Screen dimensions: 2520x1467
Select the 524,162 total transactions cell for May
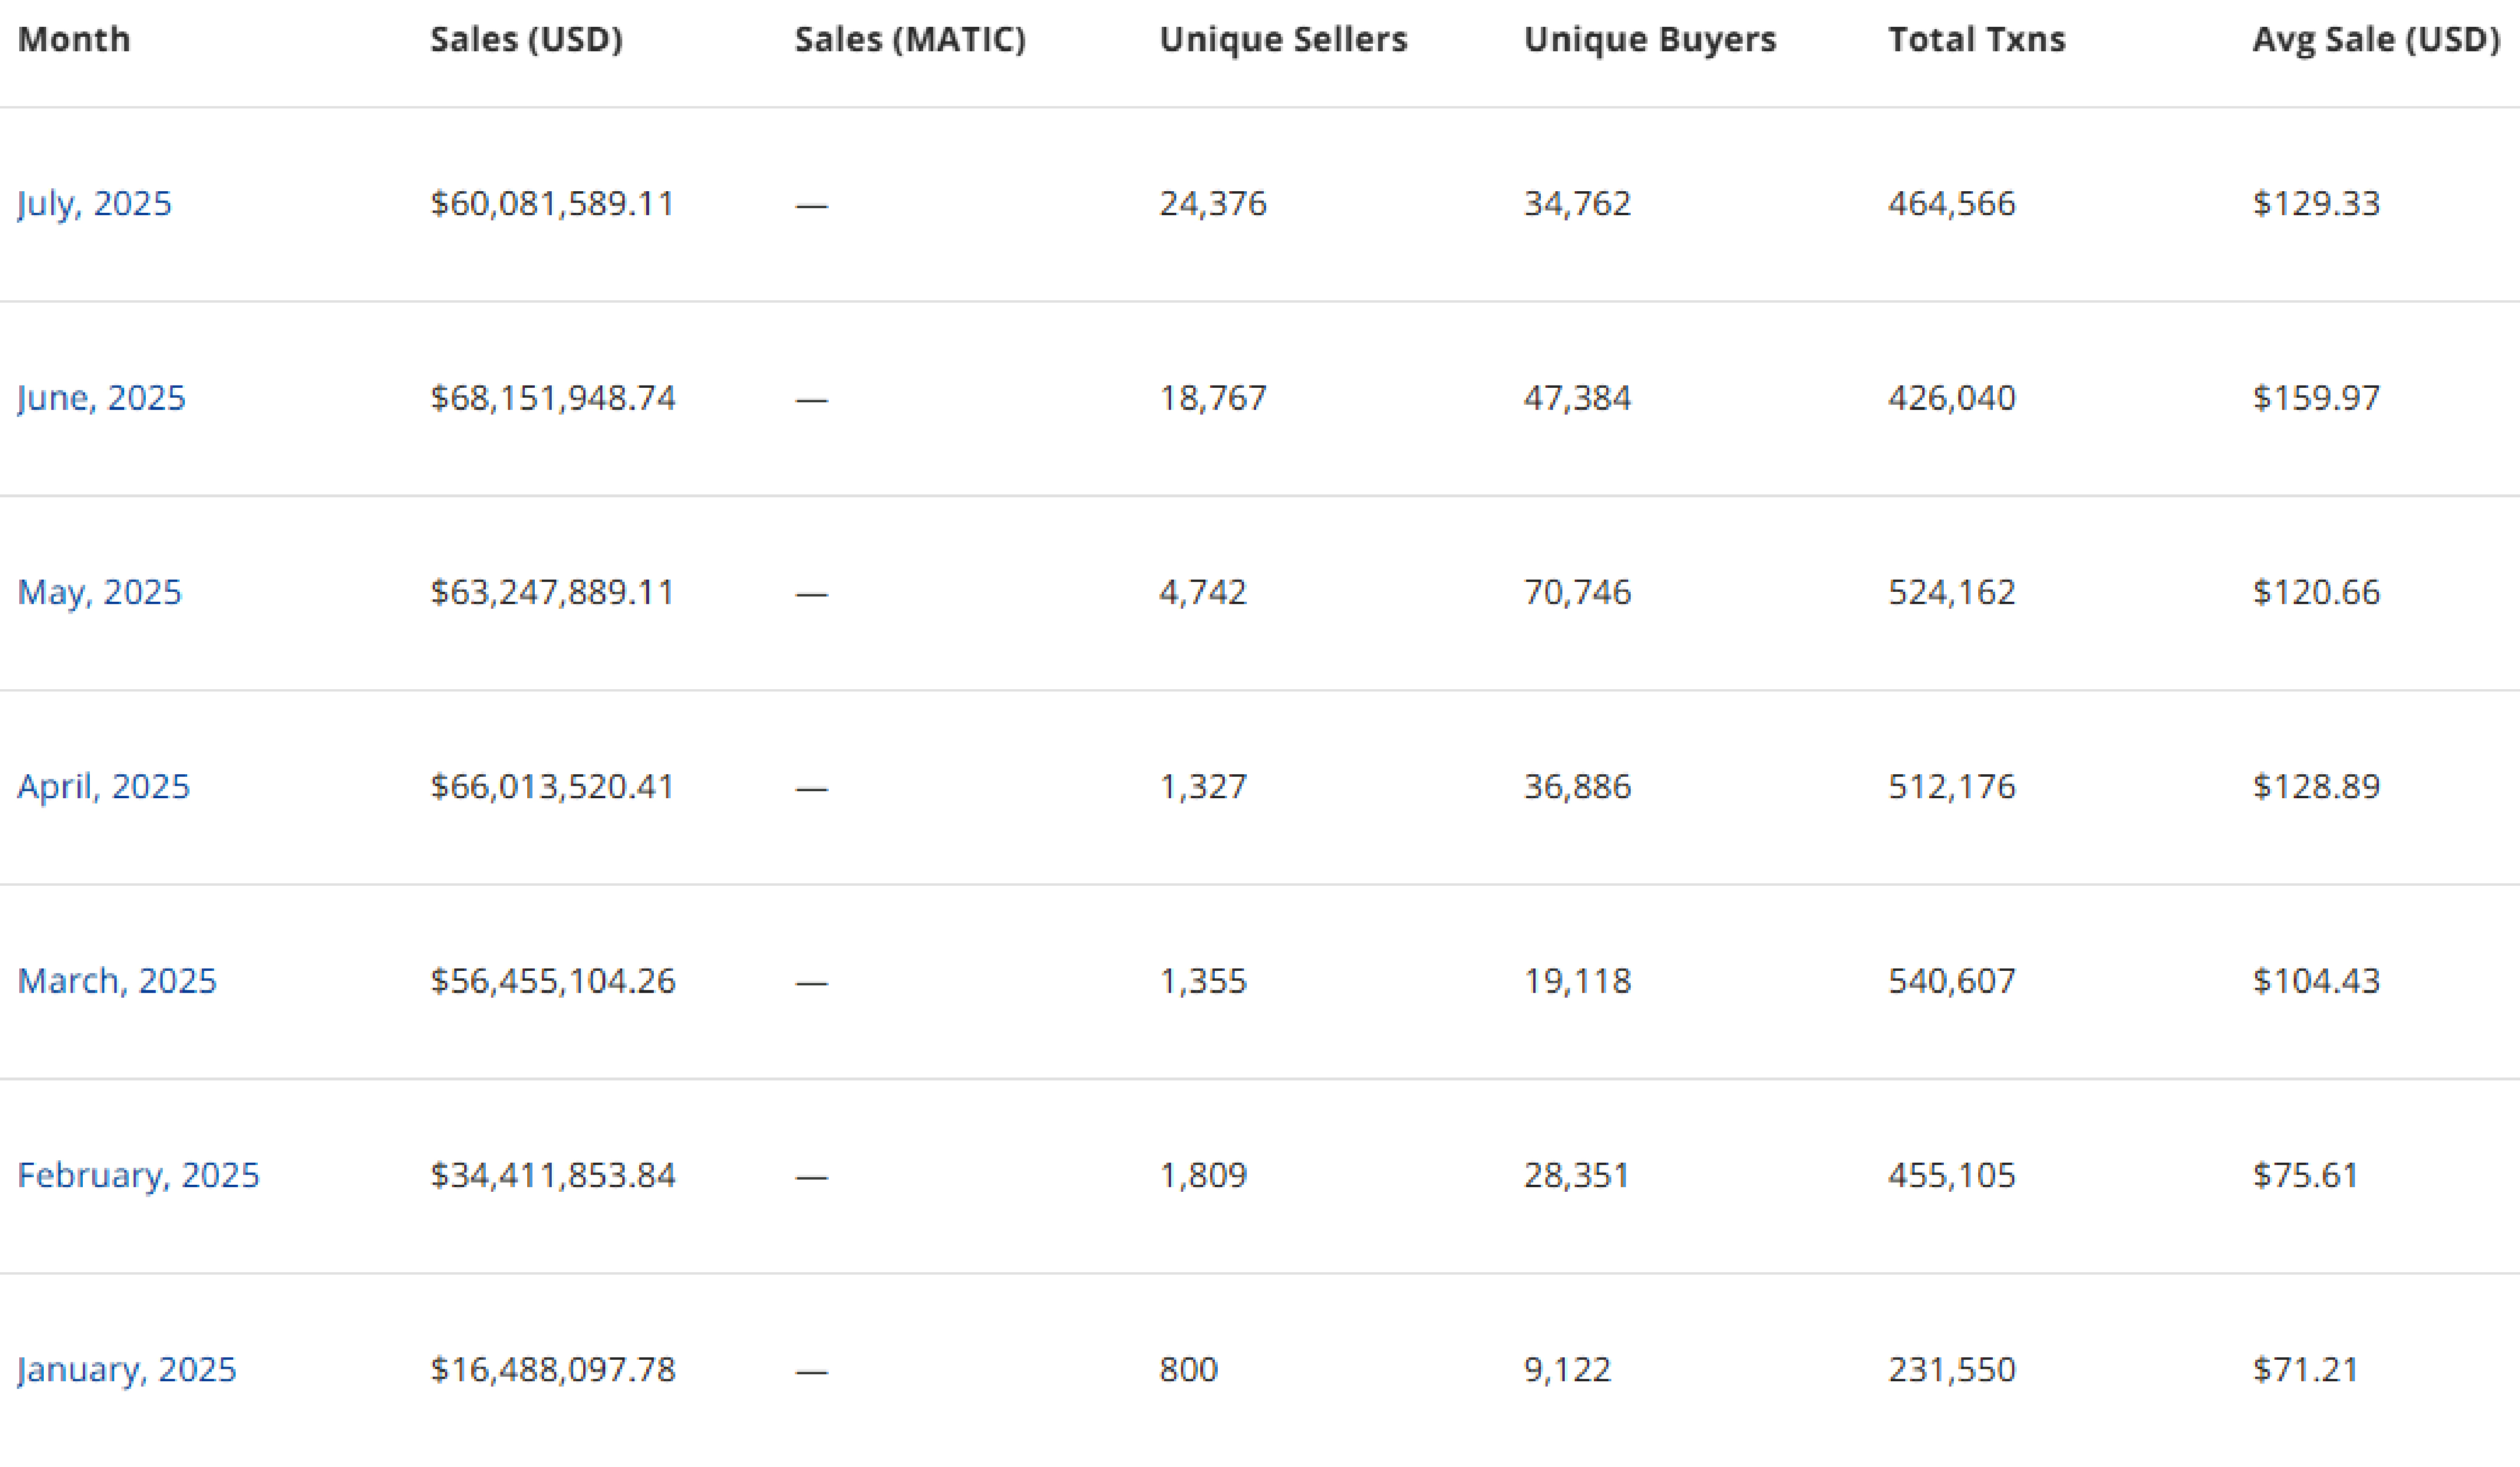(x=1952, y=591)
